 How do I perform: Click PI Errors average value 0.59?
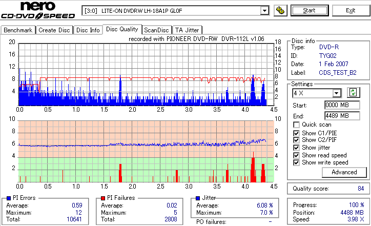(77, 206)
